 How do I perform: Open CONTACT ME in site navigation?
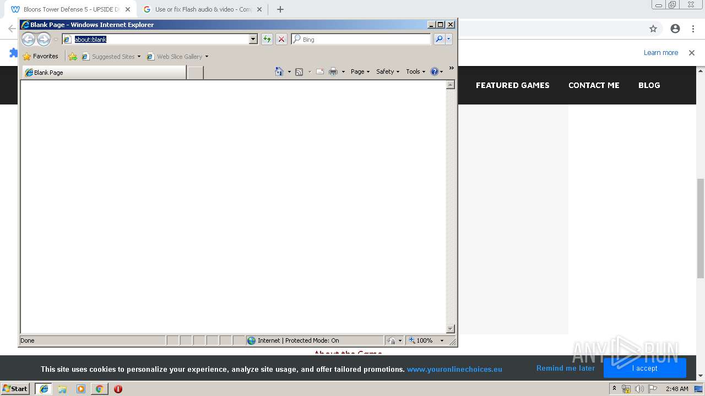[594, 85]
